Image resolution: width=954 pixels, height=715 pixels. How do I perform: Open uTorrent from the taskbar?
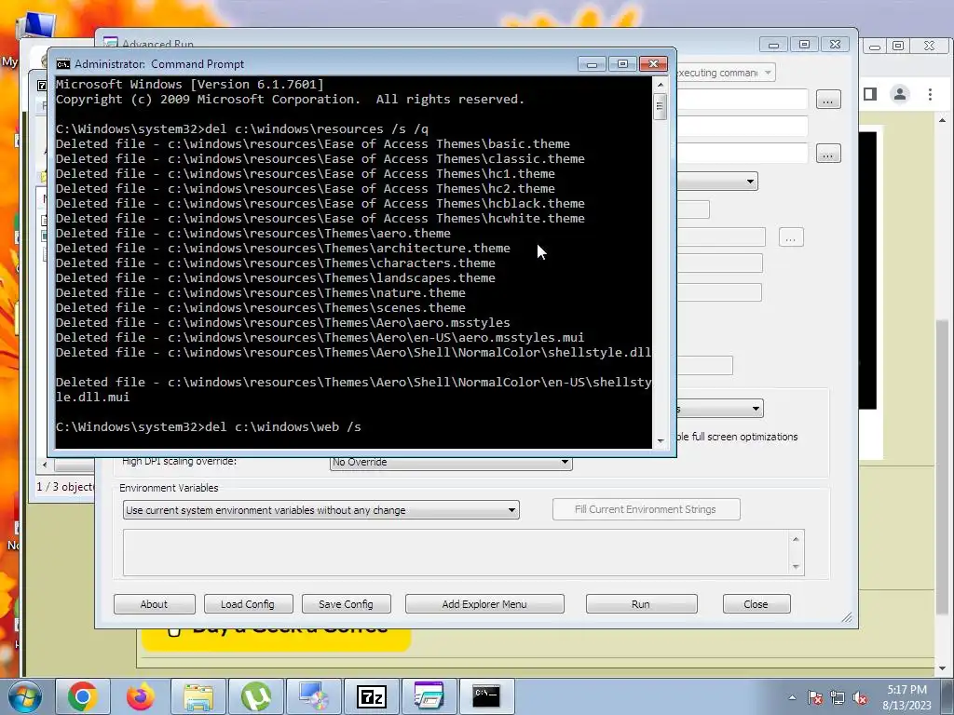[256, 696]
